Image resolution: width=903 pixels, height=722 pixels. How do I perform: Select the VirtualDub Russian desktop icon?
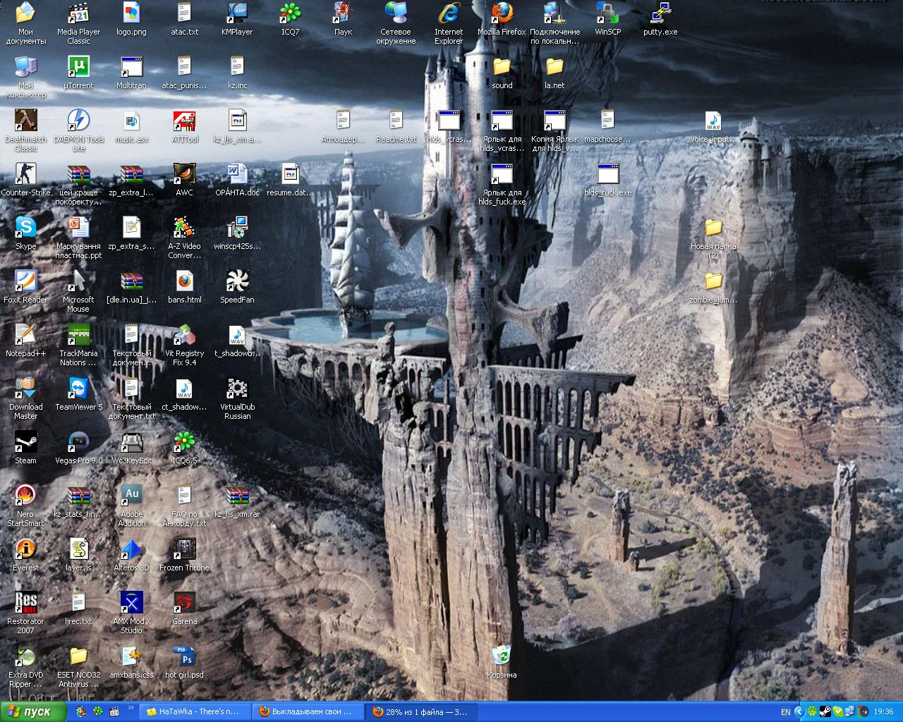(x=237, y=398)
